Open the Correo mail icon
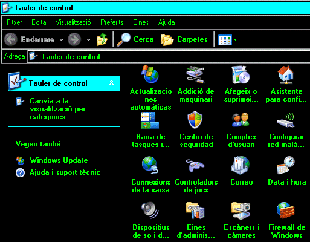Screen dimensions: 310x242 coord(241,165)
